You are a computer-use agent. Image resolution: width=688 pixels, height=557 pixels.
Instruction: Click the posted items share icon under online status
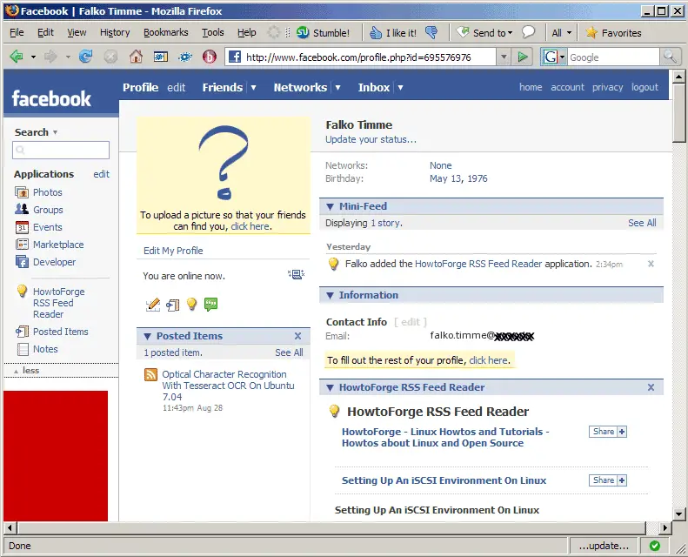point(173,305)
